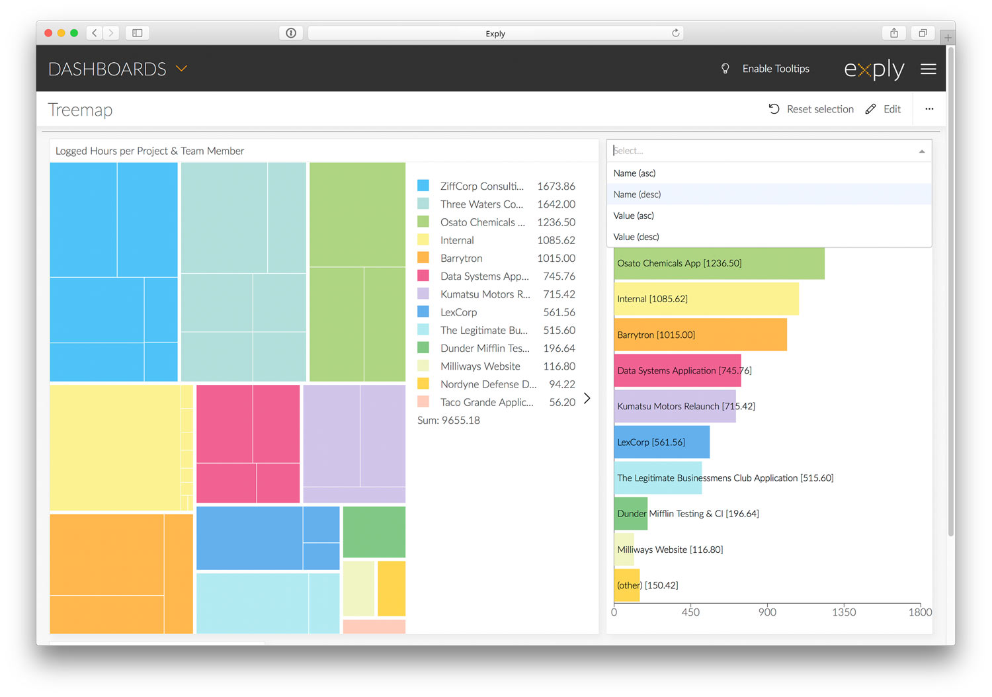Image resolution: width=992 pixels, height=697 pixels.
Task: Click Internal yellow legend swatch
Action: point(423,239)
